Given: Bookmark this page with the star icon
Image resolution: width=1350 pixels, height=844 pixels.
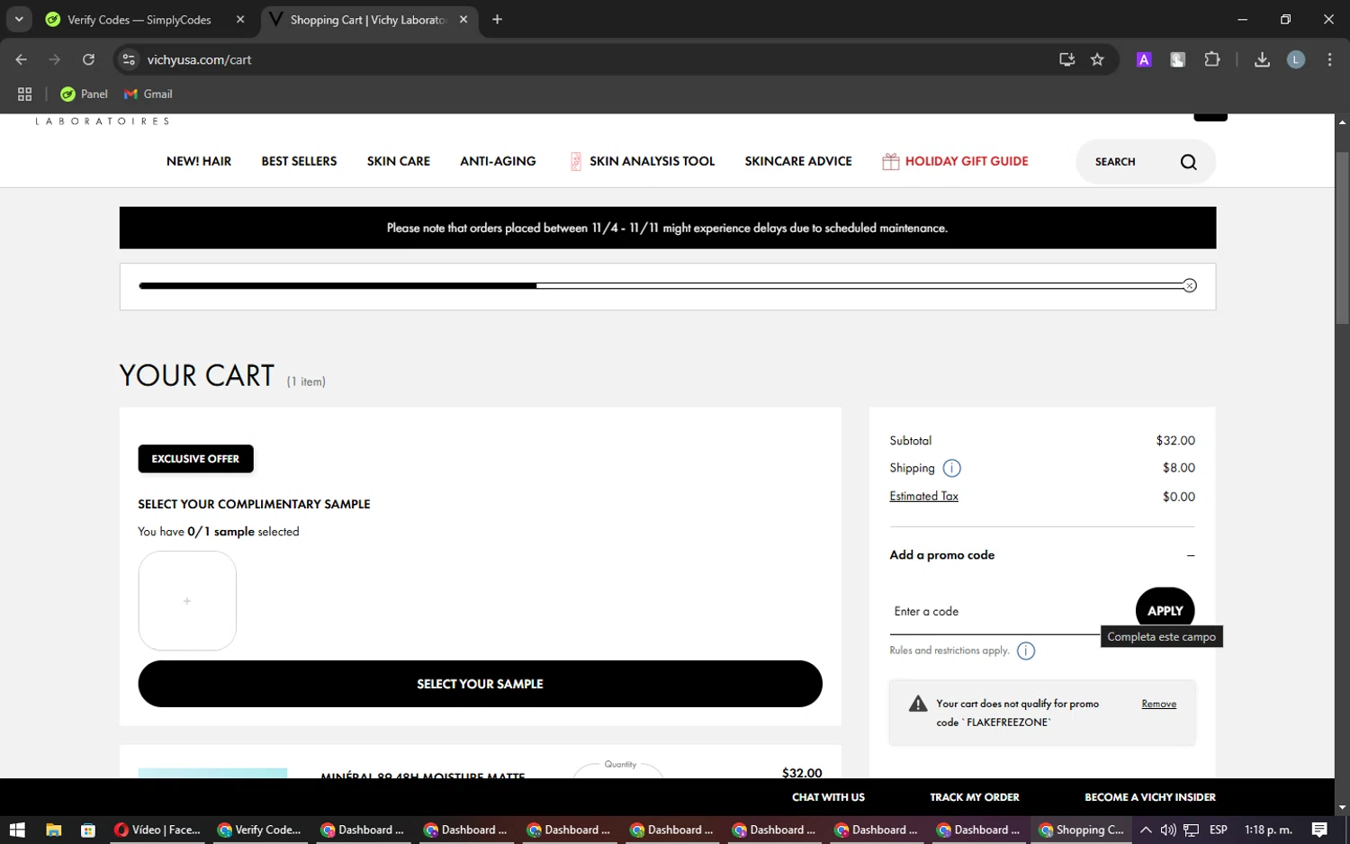Looking at the screenshot, I should pos(1097,59).
